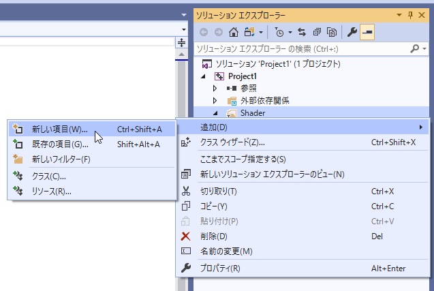Choose プロパティ(R) from context menu

(303, 269)
